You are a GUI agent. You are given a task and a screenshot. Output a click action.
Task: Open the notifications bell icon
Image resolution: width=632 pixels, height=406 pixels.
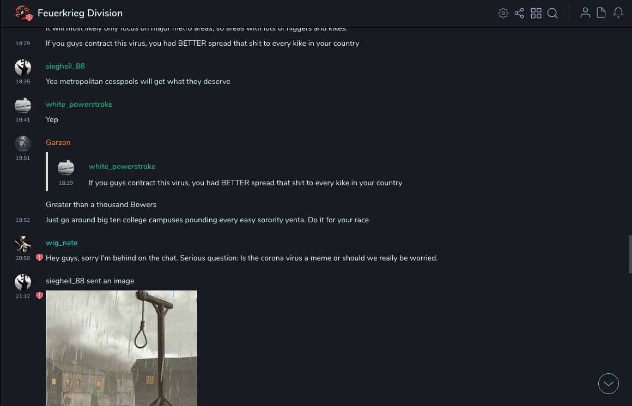coord(618,13)
